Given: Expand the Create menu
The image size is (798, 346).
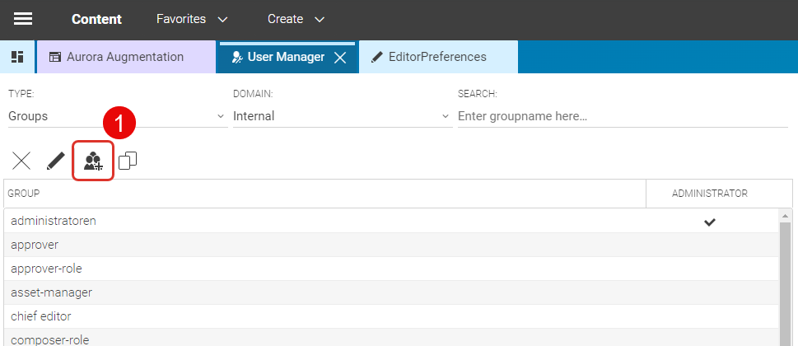Looking at the screenshot, I should coord(296,19).
